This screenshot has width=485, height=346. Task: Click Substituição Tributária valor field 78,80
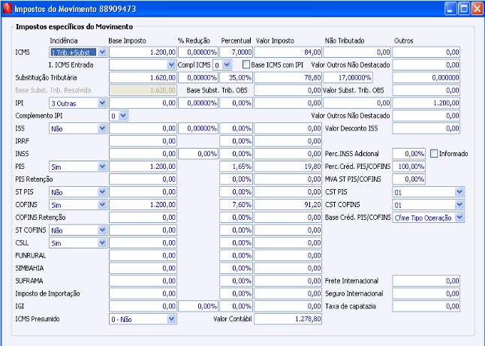pos(288,77)
